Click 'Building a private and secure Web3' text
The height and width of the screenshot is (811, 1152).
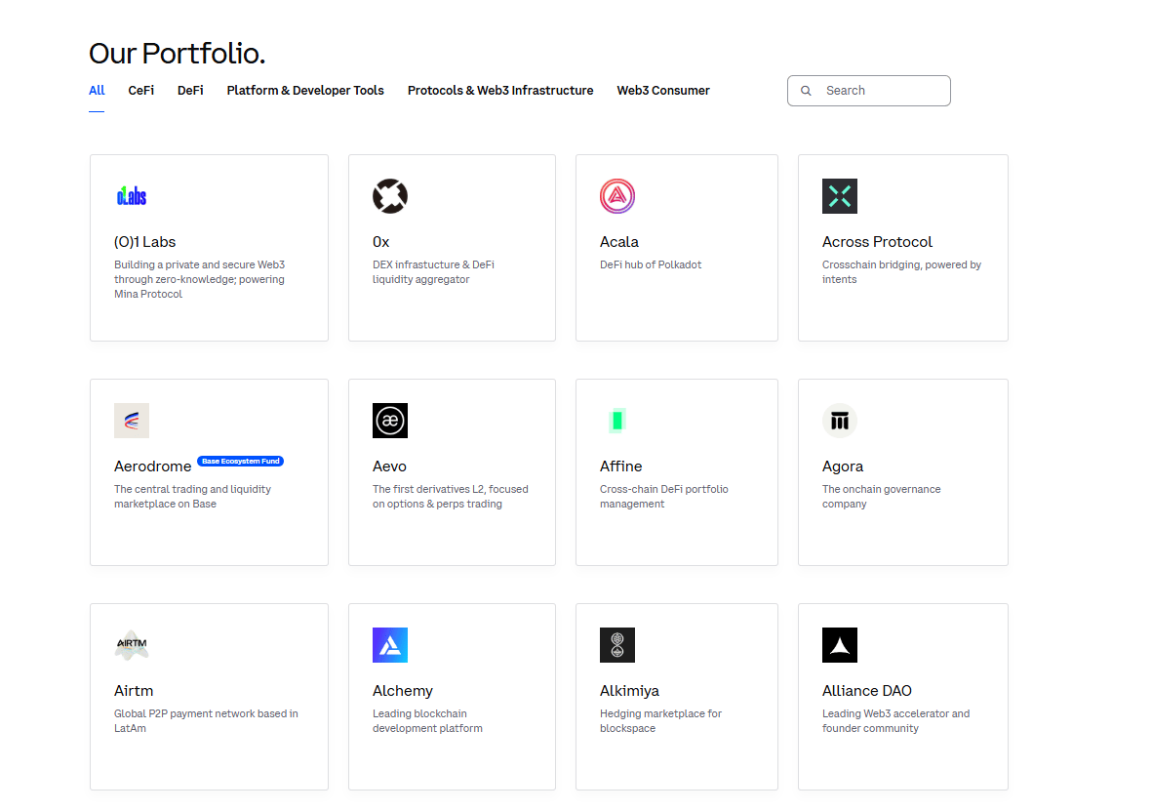199,279
